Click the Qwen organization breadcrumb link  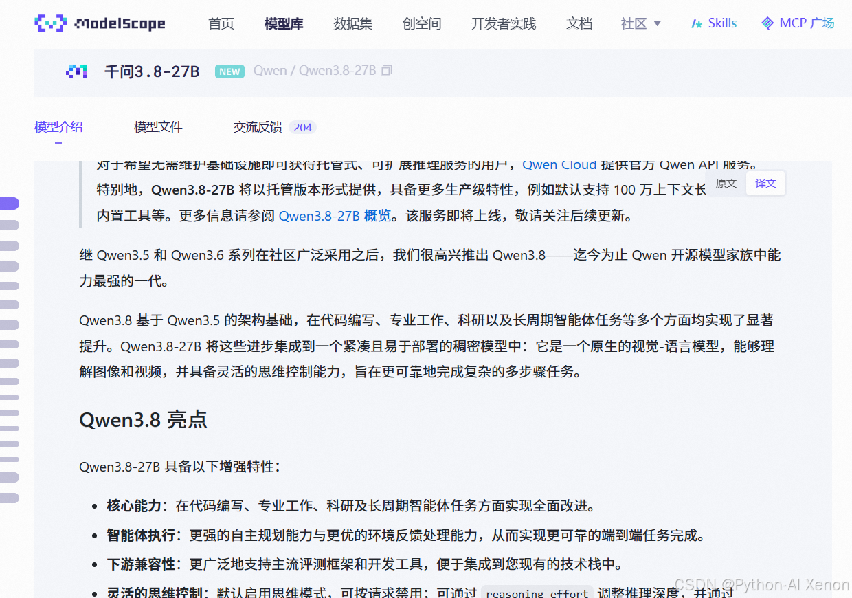tap(270, 70)
